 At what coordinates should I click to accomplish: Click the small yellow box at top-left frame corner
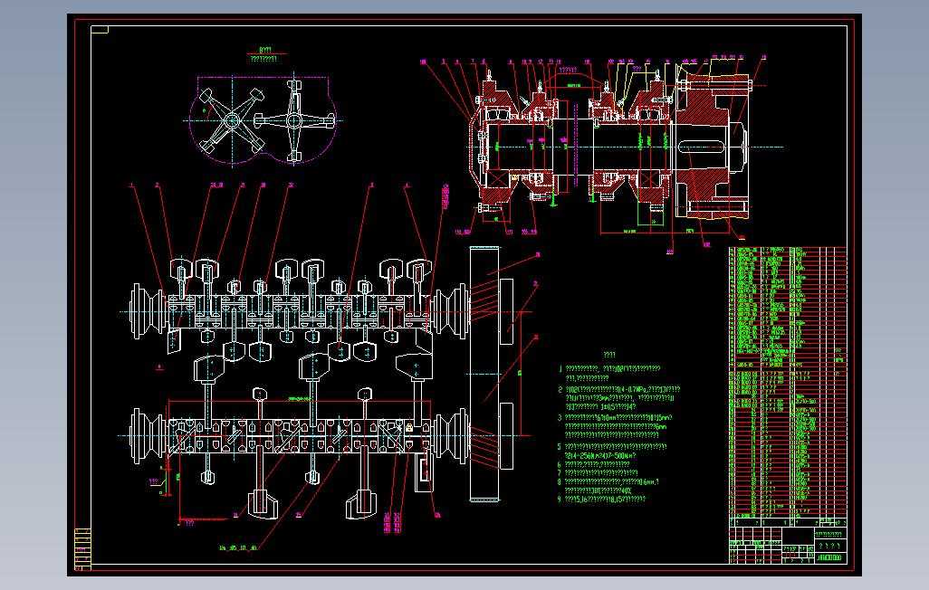click(x=100, y=30)
